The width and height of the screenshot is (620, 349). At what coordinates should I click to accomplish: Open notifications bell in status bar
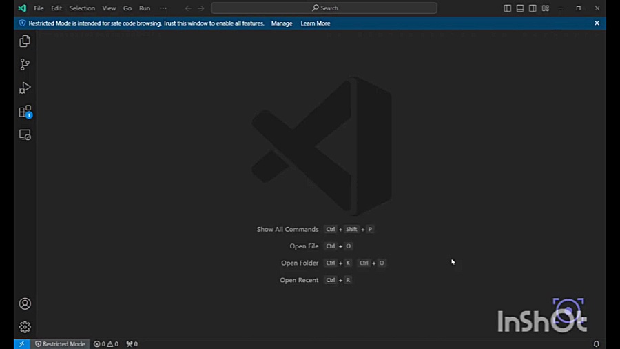pyautogui.click(x=597, y=344)
